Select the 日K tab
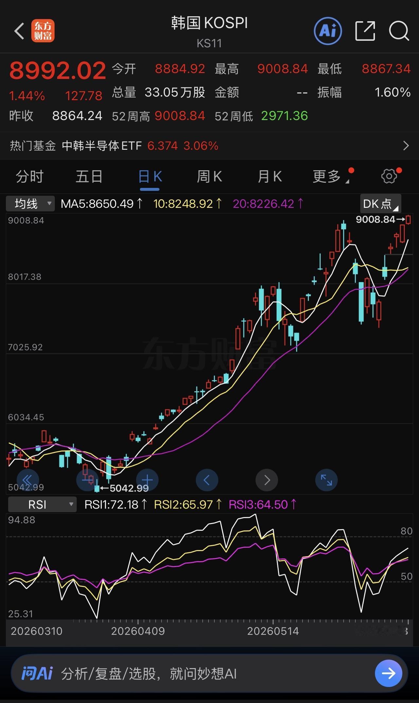The height and width of the screenshot is (703, 419). (x=150, y=177)
